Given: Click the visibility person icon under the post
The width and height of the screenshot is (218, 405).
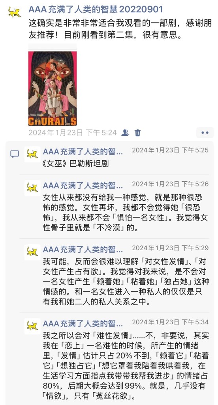Looking at the screenshot, I should (x=125, y=133).
